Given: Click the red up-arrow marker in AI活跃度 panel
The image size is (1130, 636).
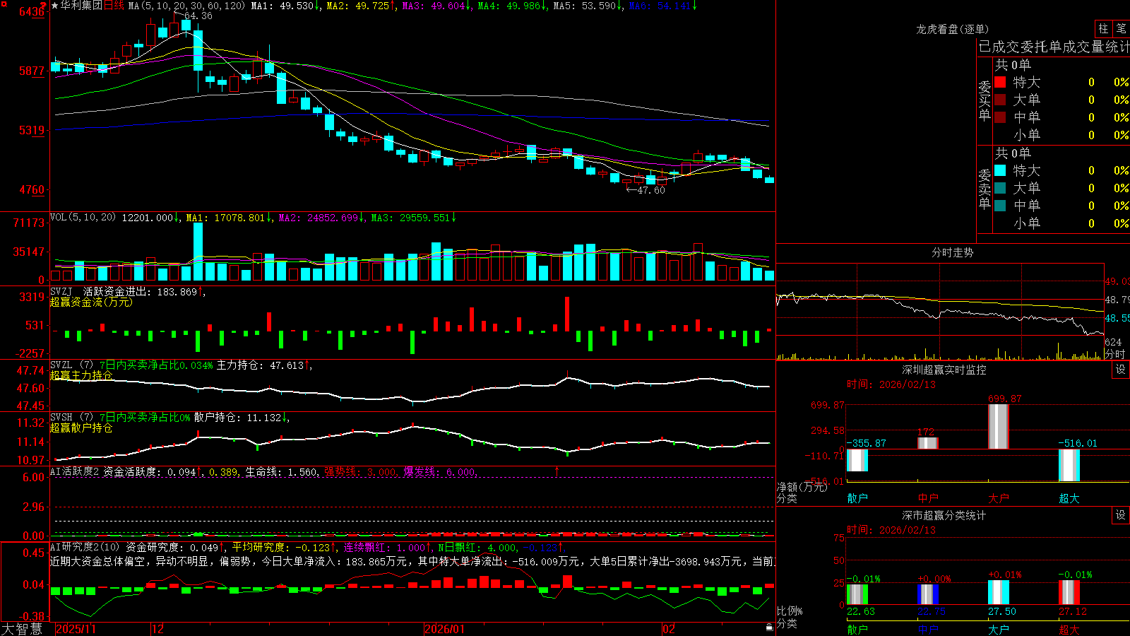Looking at the screenshot, I should coord(557,471).
